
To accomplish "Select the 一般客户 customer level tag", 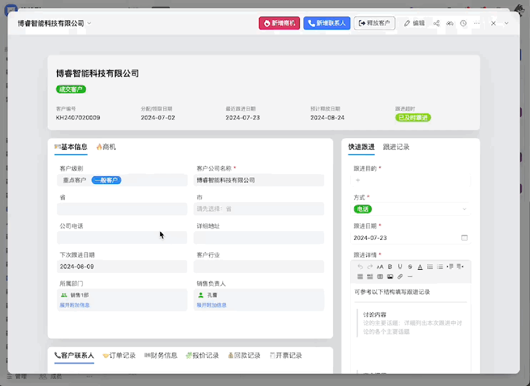I will (106, 180).
